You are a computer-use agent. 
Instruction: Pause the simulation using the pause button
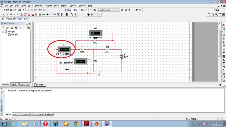pos(95,14)
